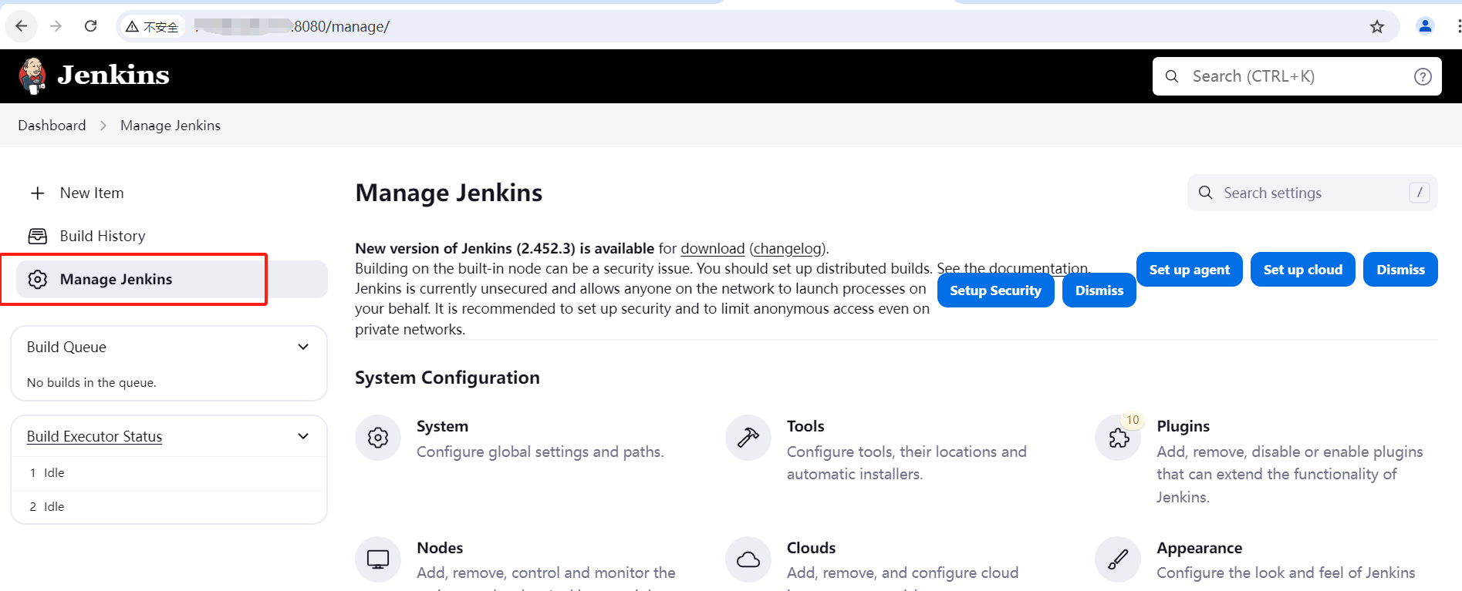This screenshot has height=591, width=1462.
Task: Reload the page with the refresh icon
Action: (90, 26)
